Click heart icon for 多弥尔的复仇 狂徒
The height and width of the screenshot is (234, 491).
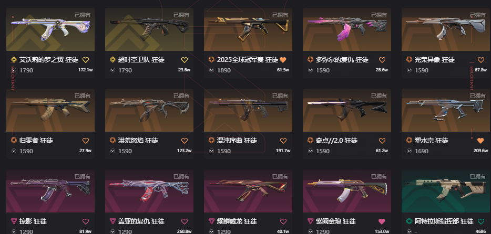coord(382,60)
